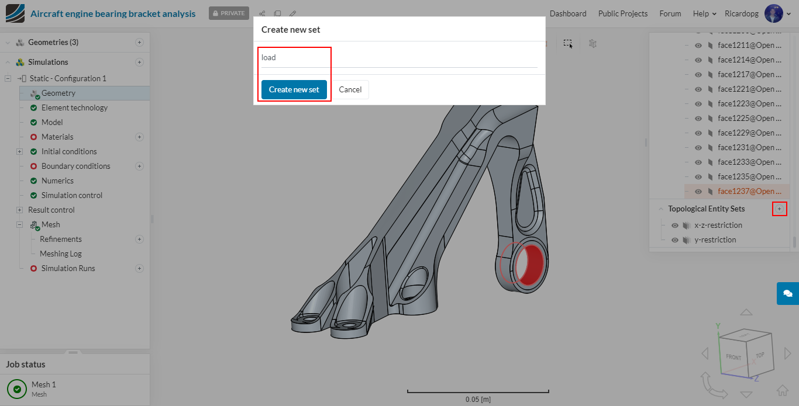Add a new simulation with plus icon
This screenshot has height=406, width=799.
click(x=139, y=62)
